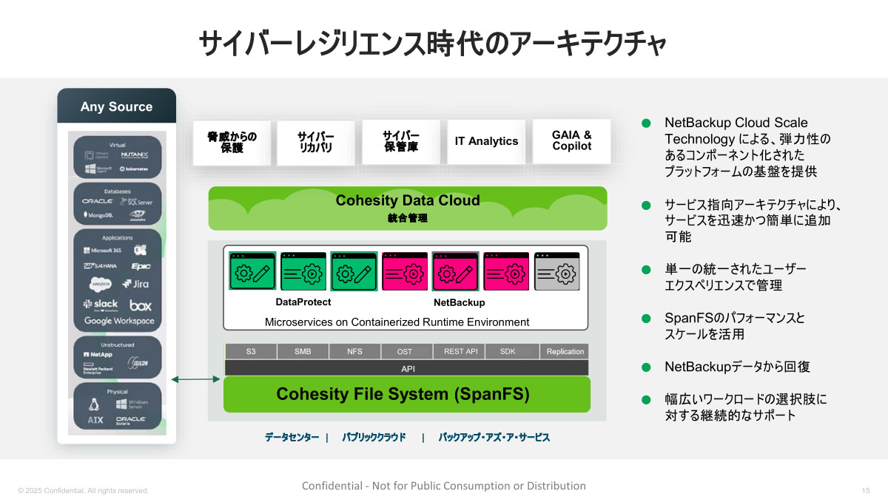Select the Microsoft Hyper-V logo
This screenshot has height=499, width=888.
[x=98, y=169]
